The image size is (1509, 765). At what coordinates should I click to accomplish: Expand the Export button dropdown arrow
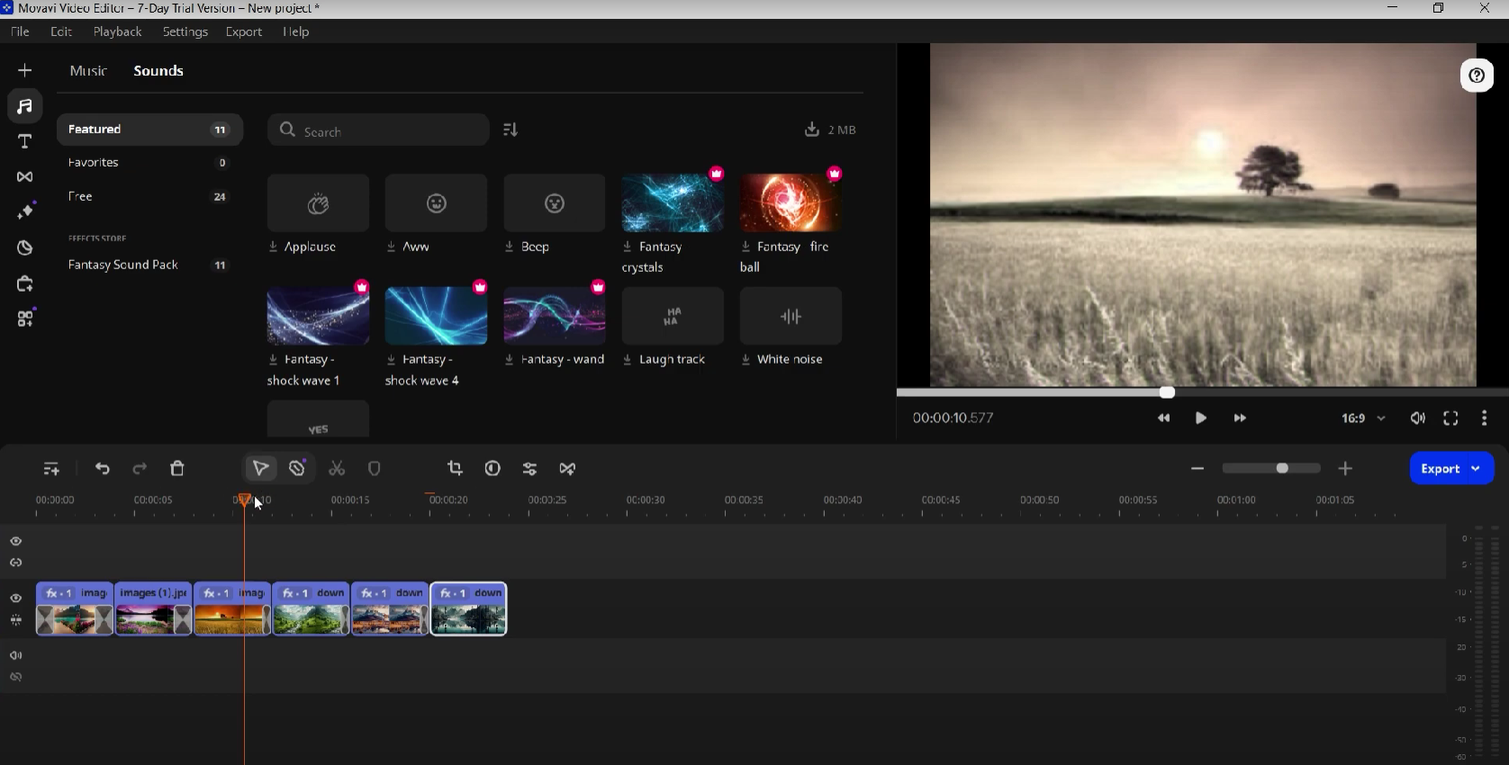(1476, 469)
